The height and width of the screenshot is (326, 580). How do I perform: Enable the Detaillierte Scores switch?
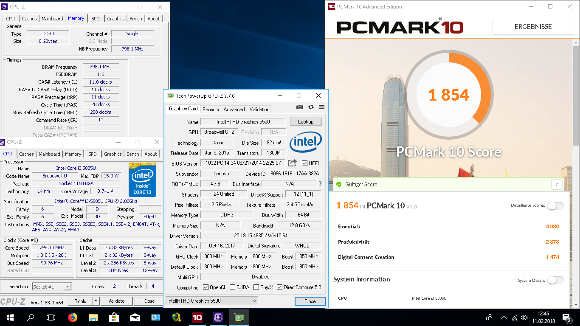pyautogui.click(x=555, y=205)
